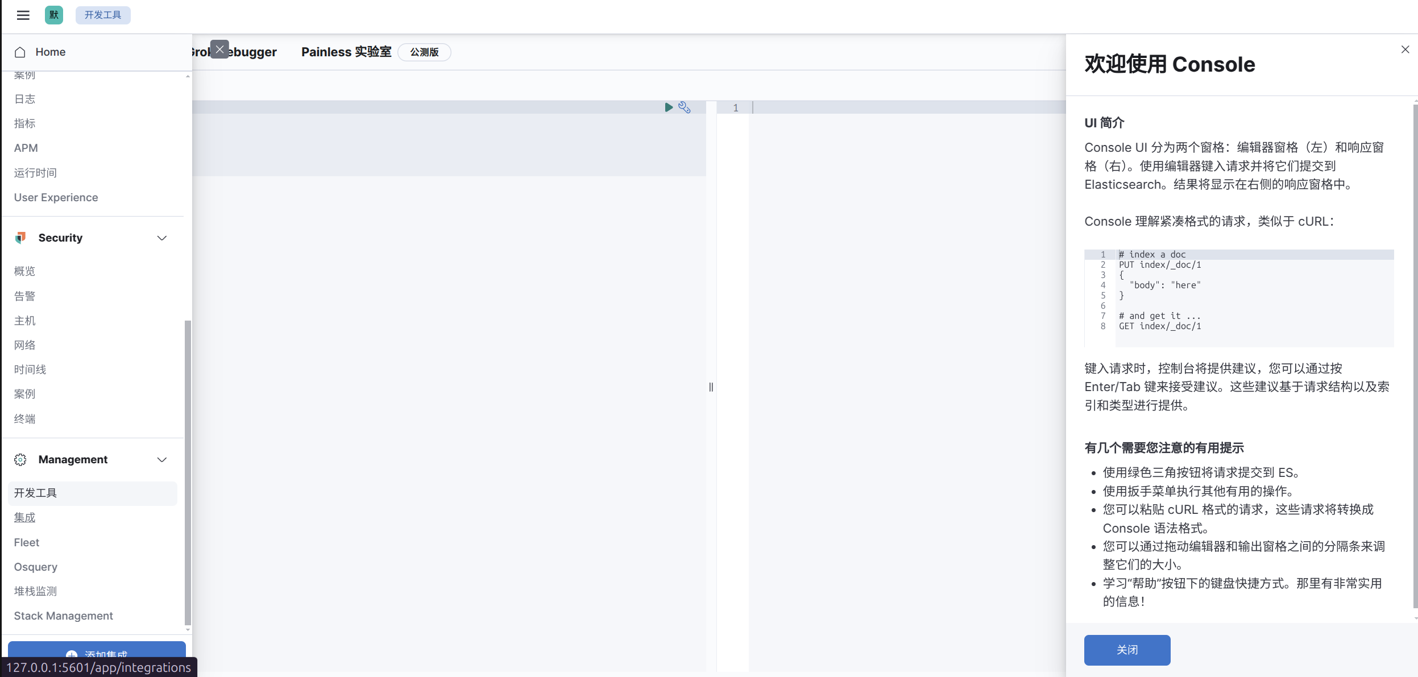The width and height of the screenshot is (1418, 677).
Task: Open 堆栈监测 under Management
Action: (35, 591)
